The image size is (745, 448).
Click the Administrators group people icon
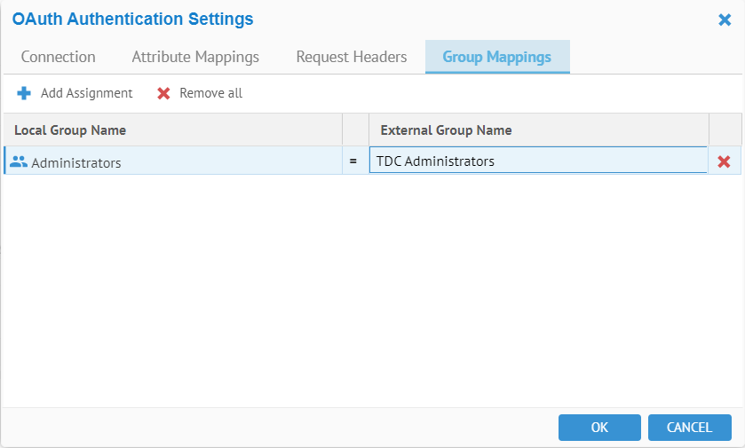(19, 161)
